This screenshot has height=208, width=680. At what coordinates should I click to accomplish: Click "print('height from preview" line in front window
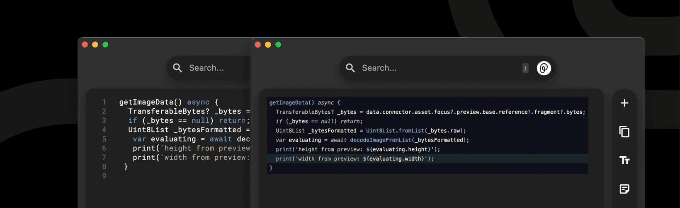[x=358, y=149]
